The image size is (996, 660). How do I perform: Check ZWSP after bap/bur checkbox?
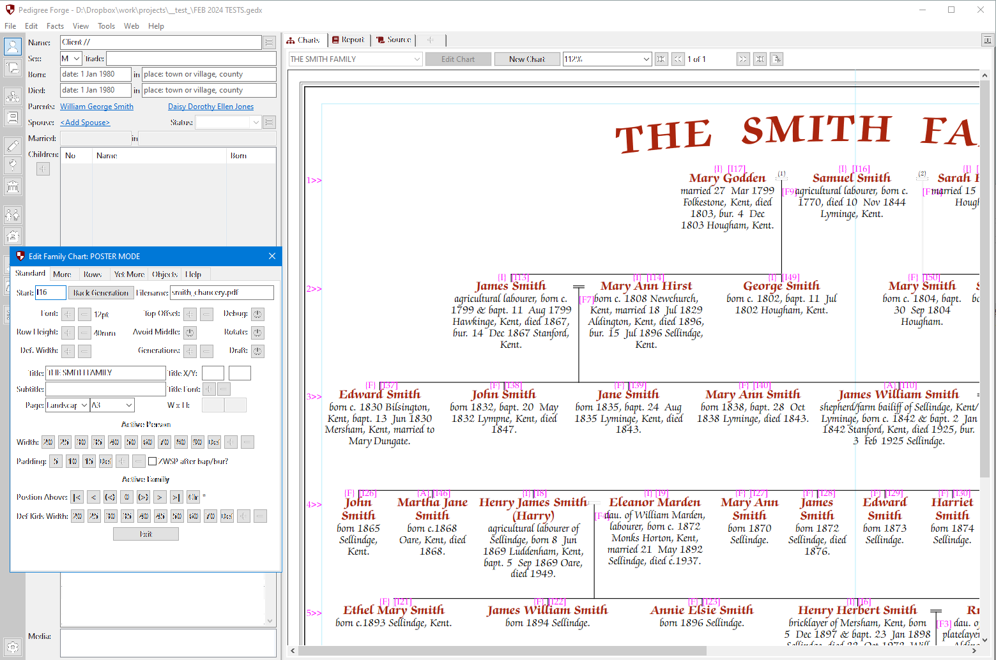(x=153, y=461)
